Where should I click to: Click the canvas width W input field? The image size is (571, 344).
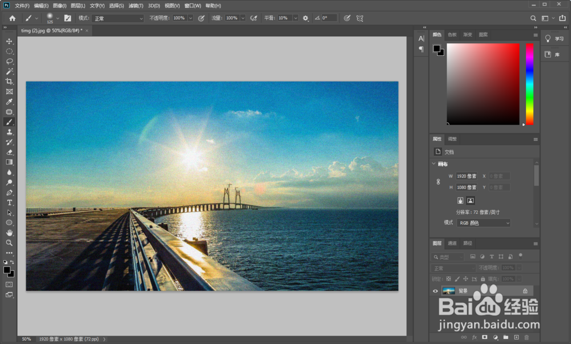[467, 176]
